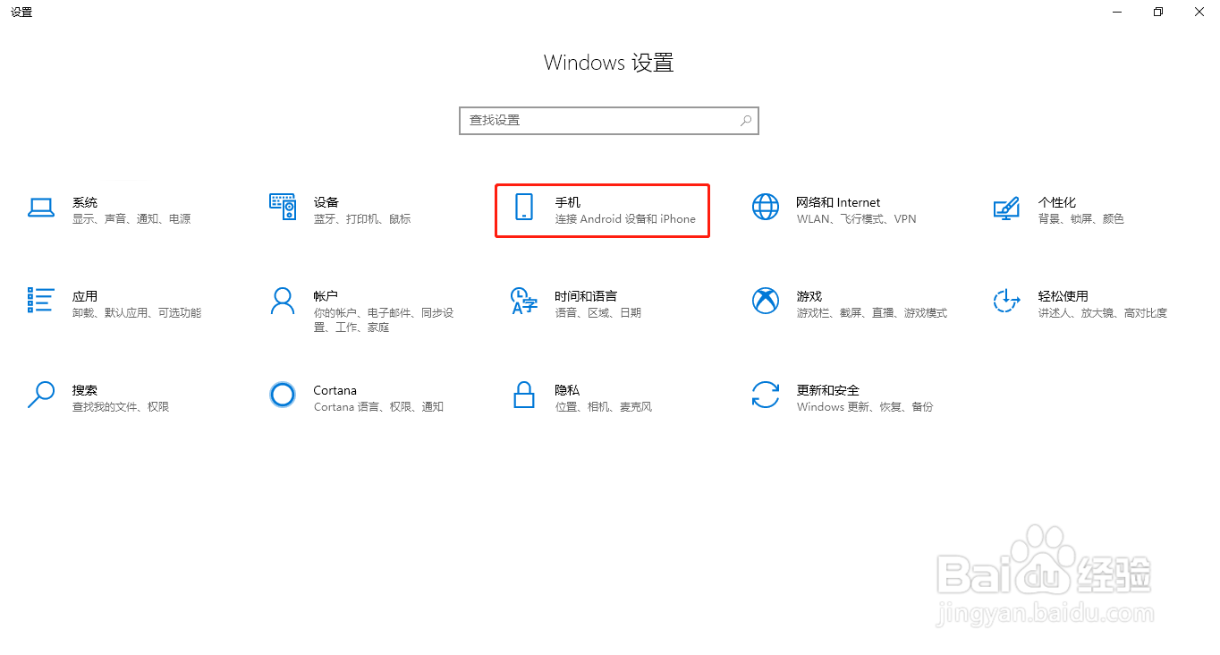Open the 帐户 person icon

283,301
